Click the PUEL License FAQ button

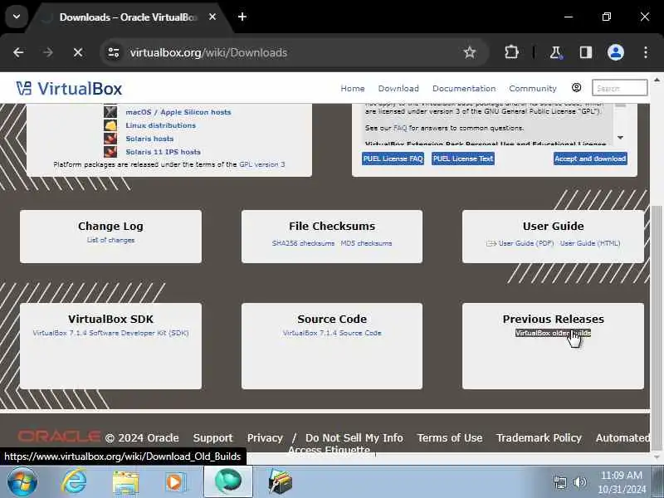coord(393,159)
